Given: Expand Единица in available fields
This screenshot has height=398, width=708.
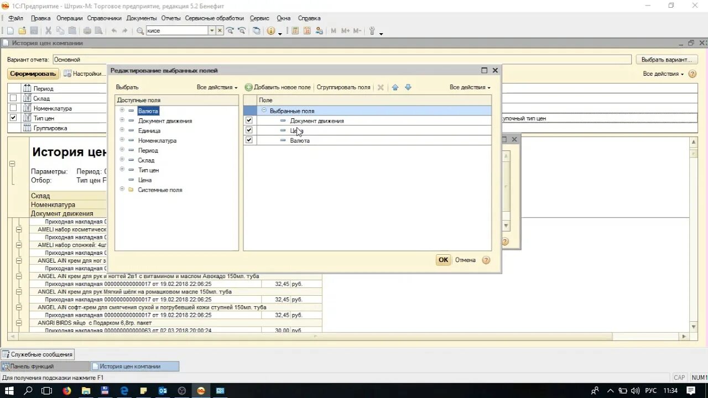Looking at the screenshot, I should pos(122,130).
